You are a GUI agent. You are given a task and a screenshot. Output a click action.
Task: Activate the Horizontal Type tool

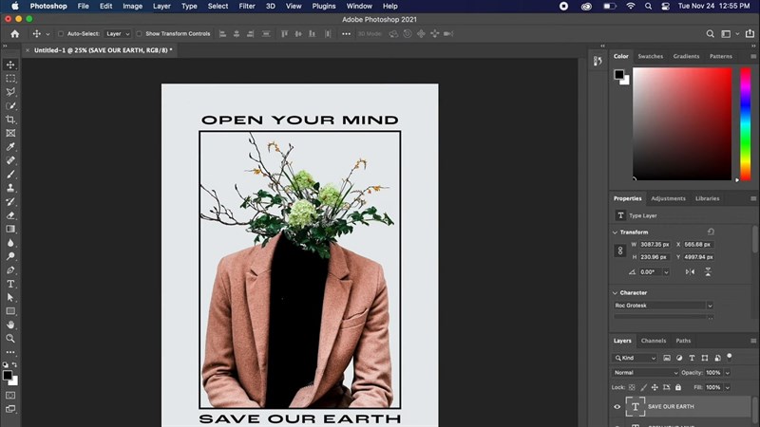11,284
